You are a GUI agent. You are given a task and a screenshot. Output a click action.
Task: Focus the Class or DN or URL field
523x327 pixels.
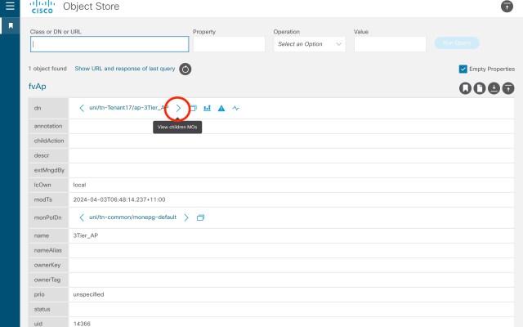tap(109, 44)
